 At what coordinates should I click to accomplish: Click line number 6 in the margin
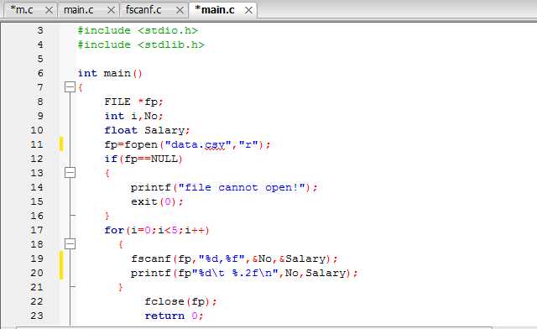point(40,73)
